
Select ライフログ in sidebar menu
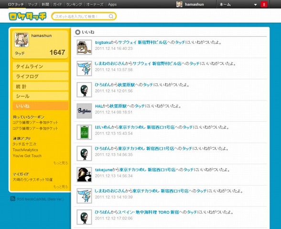pos(41,76)
